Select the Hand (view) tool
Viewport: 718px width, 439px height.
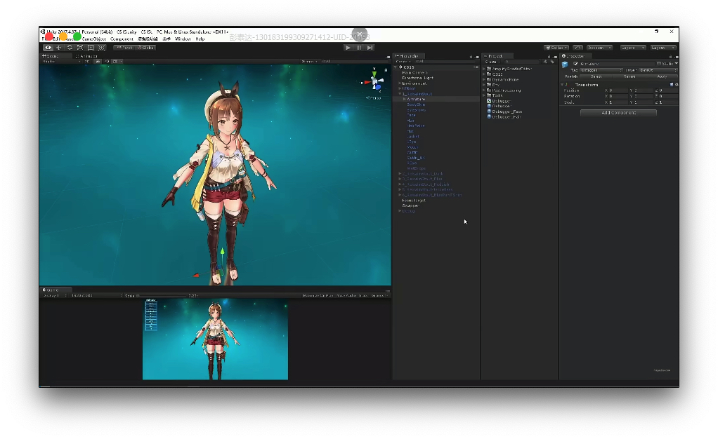48,48
